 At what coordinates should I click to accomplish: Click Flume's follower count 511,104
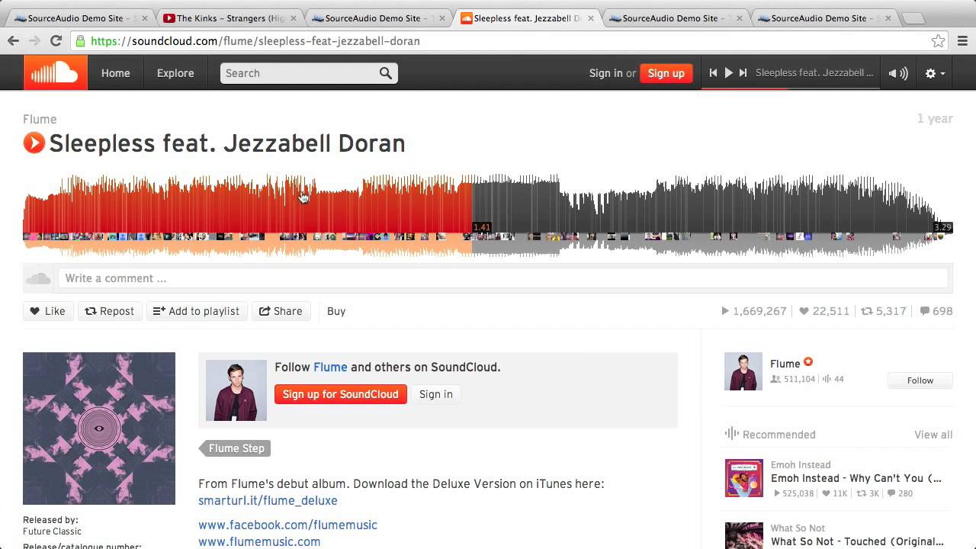[793, 379]
